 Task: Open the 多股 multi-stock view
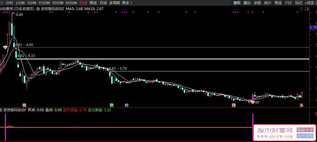point(257,3)
